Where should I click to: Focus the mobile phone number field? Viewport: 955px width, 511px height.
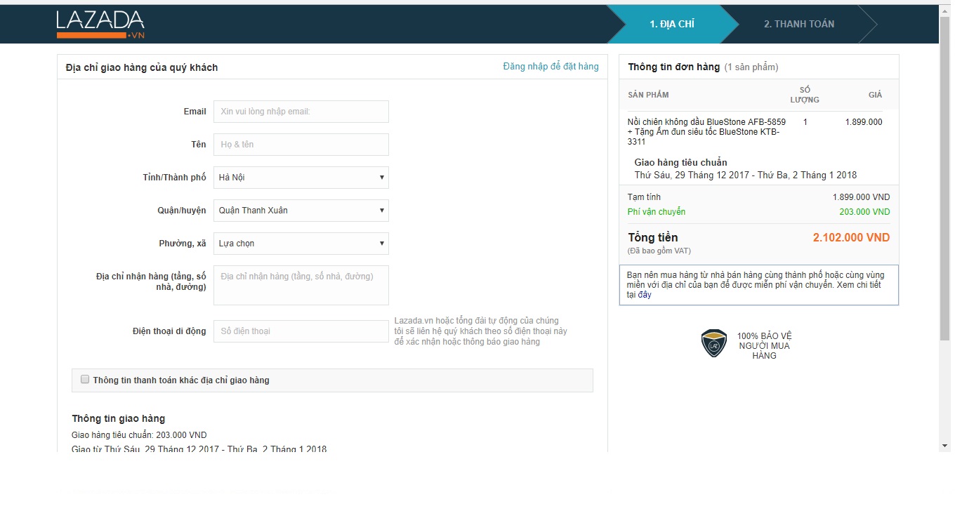[301, 331]
